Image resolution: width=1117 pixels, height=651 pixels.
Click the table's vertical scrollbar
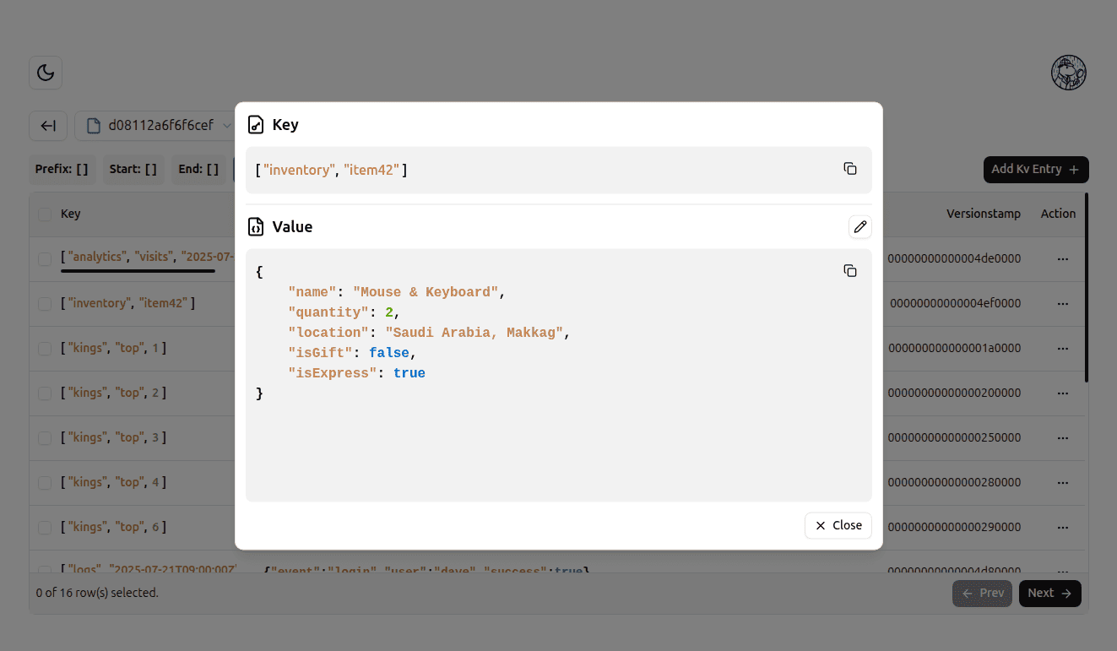tap(1086, 287)
